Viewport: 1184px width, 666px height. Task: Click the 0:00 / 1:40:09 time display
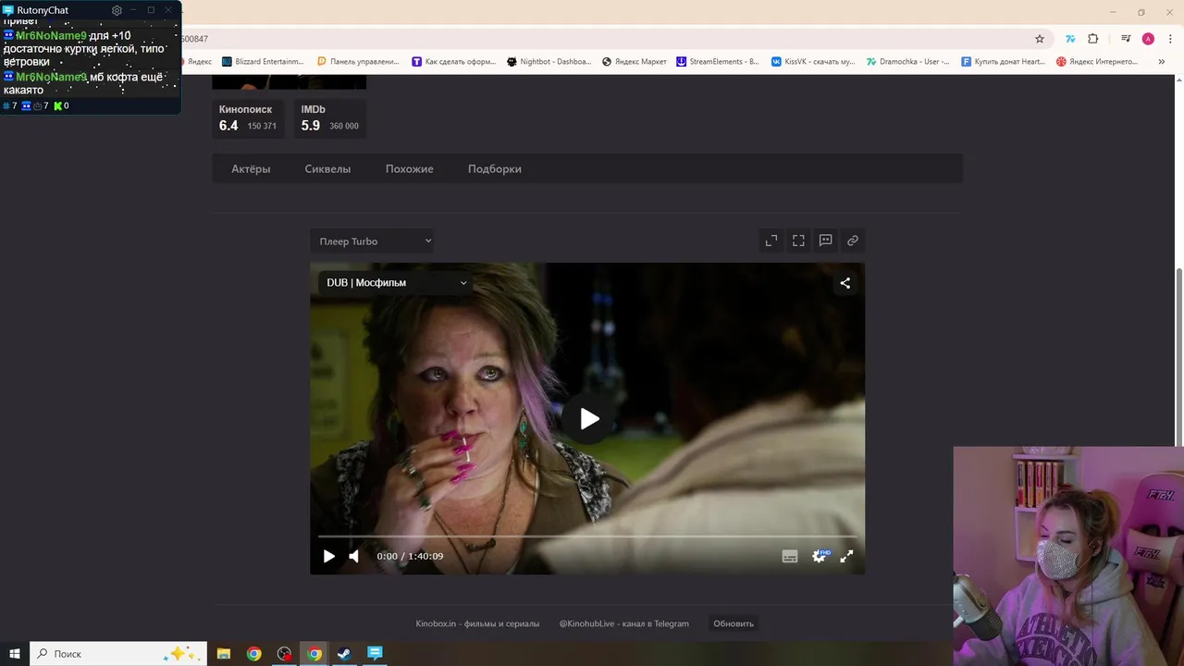coord(410,556)
